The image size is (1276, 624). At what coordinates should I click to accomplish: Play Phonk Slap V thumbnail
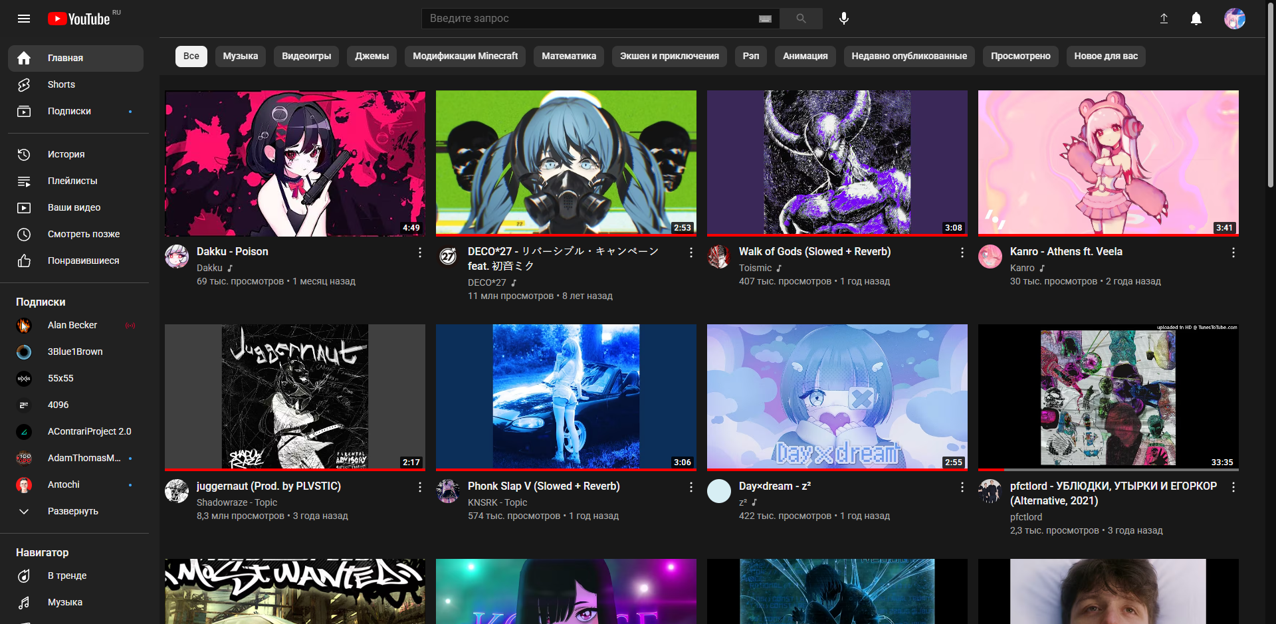[566, 397]
